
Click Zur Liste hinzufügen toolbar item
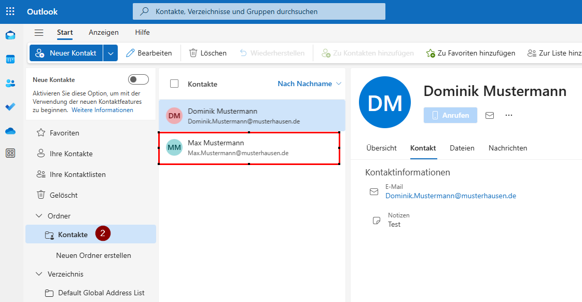(554, 53)
